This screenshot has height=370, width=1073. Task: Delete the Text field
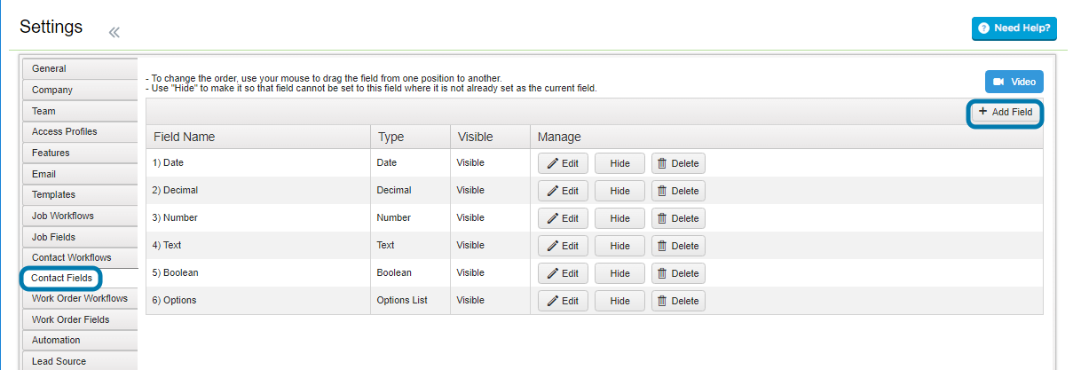pyautogui.click(x=678, y=246)
